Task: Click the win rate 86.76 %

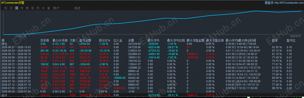Action: [277, 88]
